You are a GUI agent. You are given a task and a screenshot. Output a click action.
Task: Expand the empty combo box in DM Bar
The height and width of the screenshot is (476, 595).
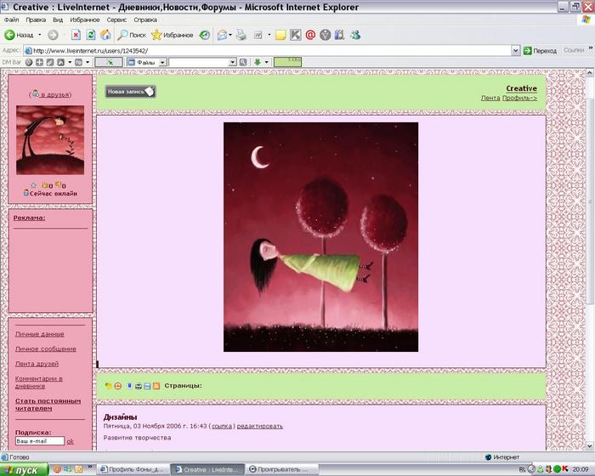point(233,62)
